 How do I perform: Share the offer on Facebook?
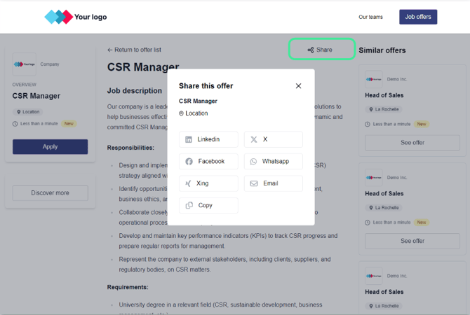pyautogui.click(x=208, y=161)
